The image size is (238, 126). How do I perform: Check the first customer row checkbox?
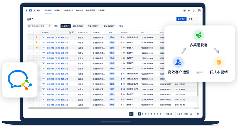pyautogui.click(x=30, y=37)
